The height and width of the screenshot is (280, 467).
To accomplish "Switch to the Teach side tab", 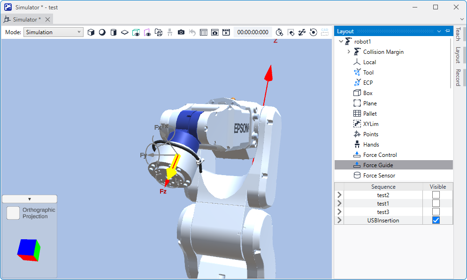I will click(458, 34).
